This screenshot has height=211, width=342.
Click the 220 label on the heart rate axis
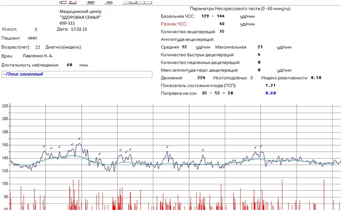tap(5, 106)
